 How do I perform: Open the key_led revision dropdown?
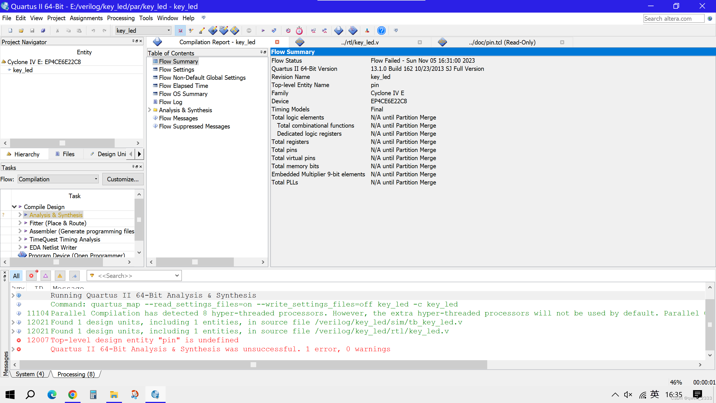pos(169,31)
